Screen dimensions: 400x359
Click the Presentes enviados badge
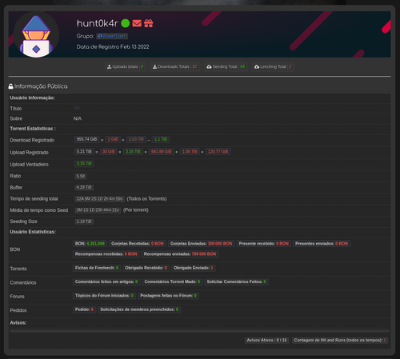coord(322,244)
